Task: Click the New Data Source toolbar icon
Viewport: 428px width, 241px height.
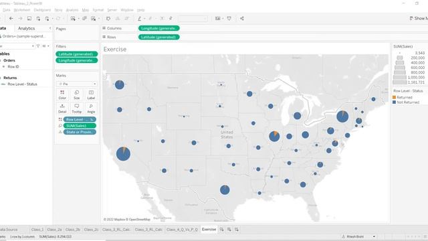Action: [x=38, y=19]
